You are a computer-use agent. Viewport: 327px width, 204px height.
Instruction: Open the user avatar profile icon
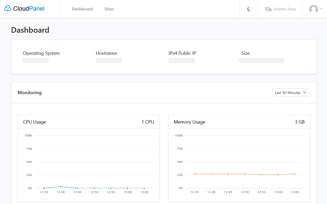[x=313, y=9]
